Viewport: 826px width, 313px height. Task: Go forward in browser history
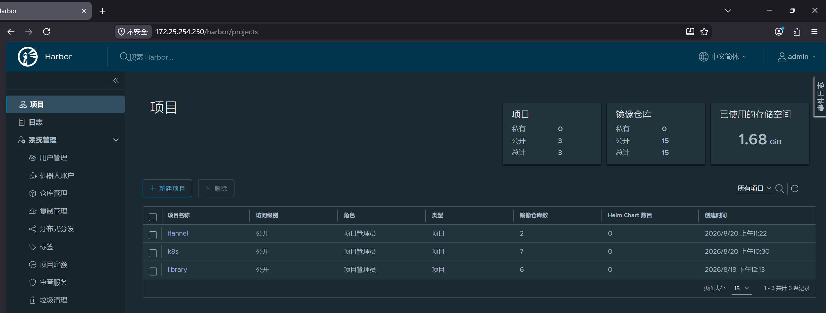tap(29, 32)
